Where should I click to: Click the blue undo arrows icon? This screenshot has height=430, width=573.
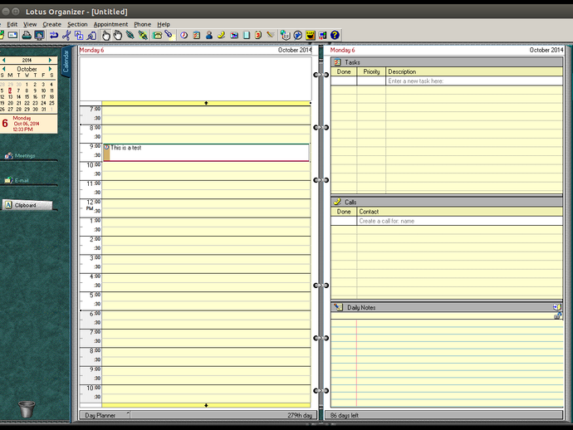click(x=54, y=35)
